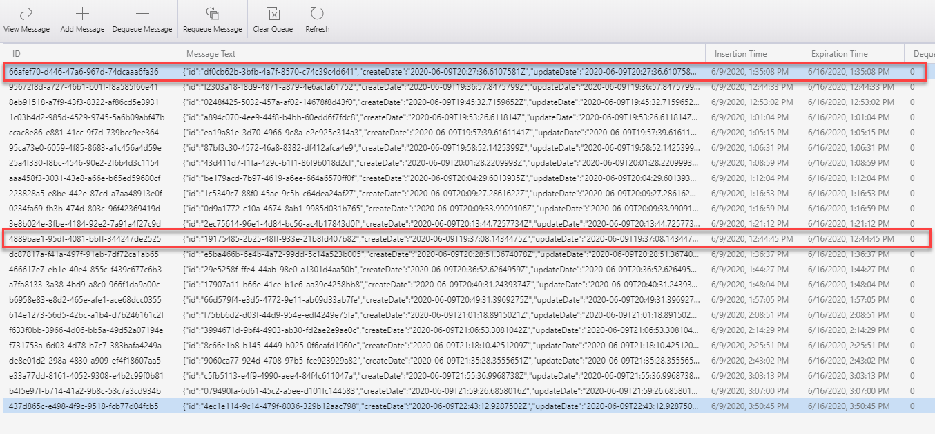Click expiration time 6/16/2020, 1:35:08 PM
This screenshot has width=935, height=434.
click(849, 71)
